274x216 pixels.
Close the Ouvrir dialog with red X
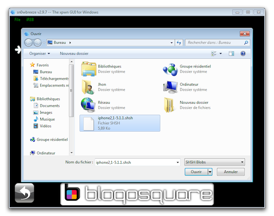click(244, 34)
